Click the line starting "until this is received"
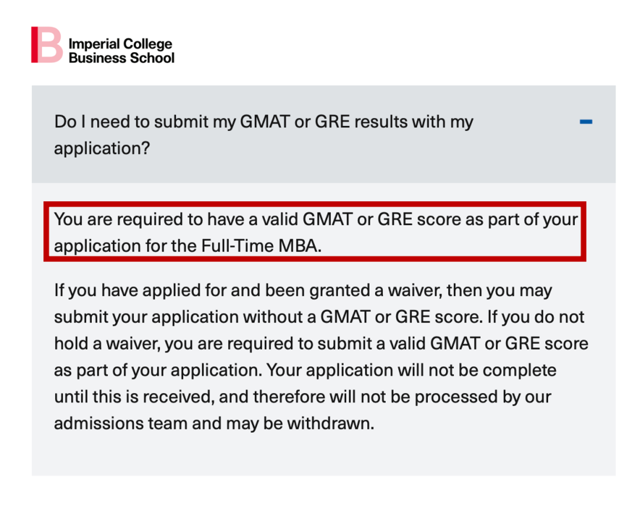The height and width of the screenshot is (506, 640). 302,397
